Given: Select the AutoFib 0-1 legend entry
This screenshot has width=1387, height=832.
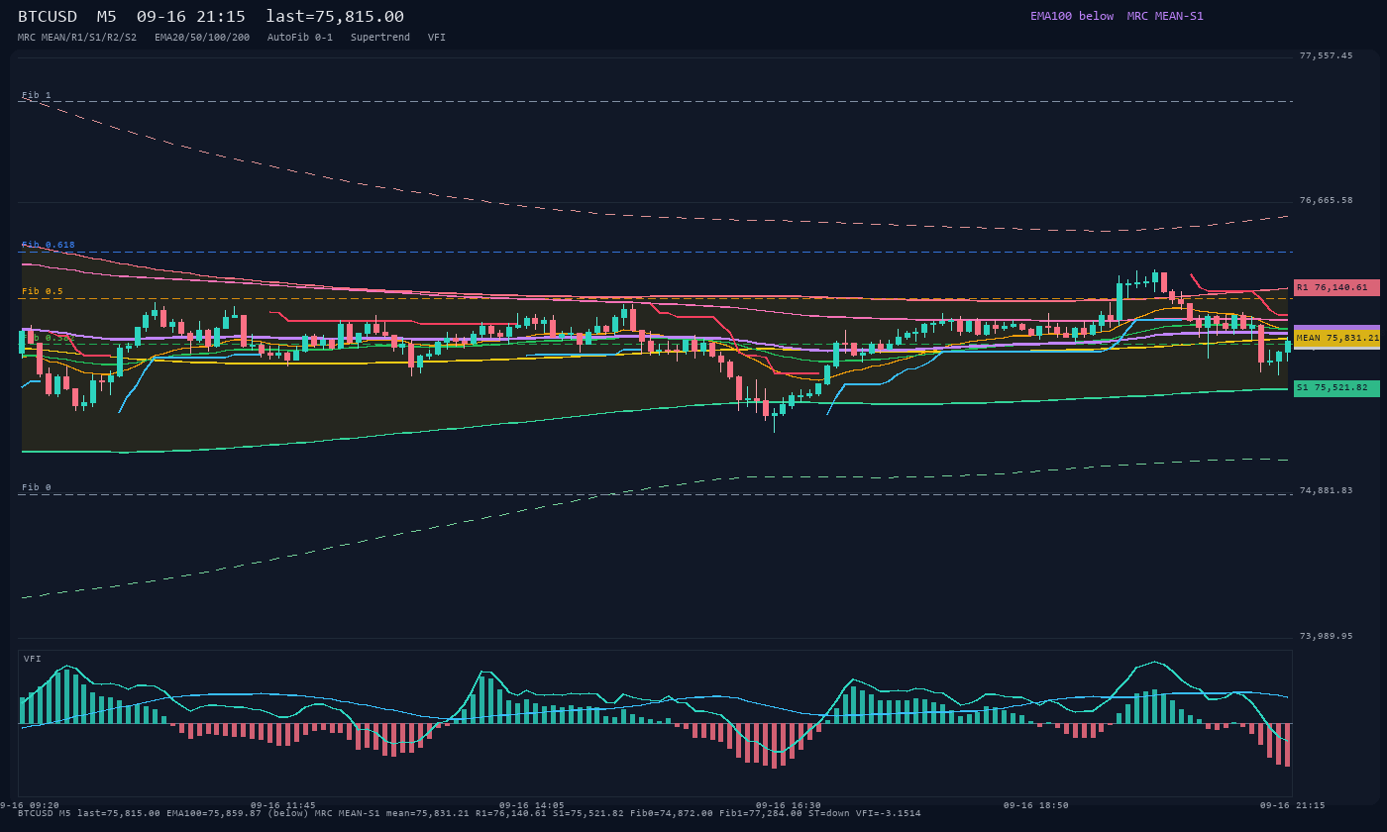Looking at the screenshot, I should [x=300, y=38].
